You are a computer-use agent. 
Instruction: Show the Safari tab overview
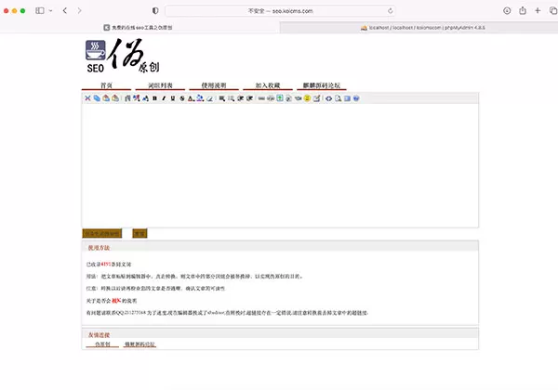pyautogui.click(x=553, y=10)
